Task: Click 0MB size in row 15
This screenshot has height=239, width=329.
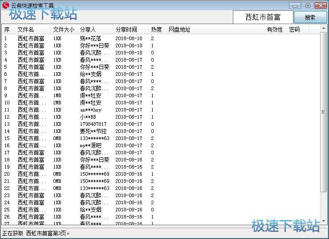Action: click(x=57, y=139)
